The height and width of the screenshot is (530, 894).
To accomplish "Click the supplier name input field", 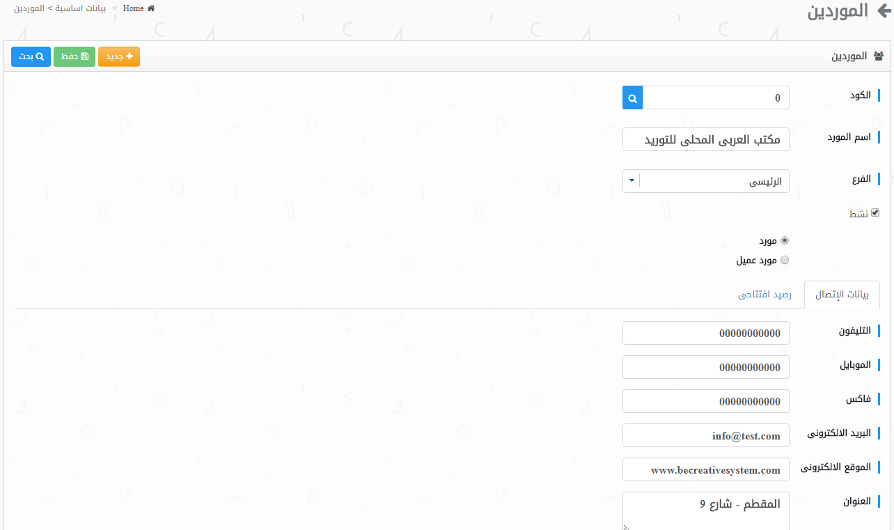I will (705, 139).
